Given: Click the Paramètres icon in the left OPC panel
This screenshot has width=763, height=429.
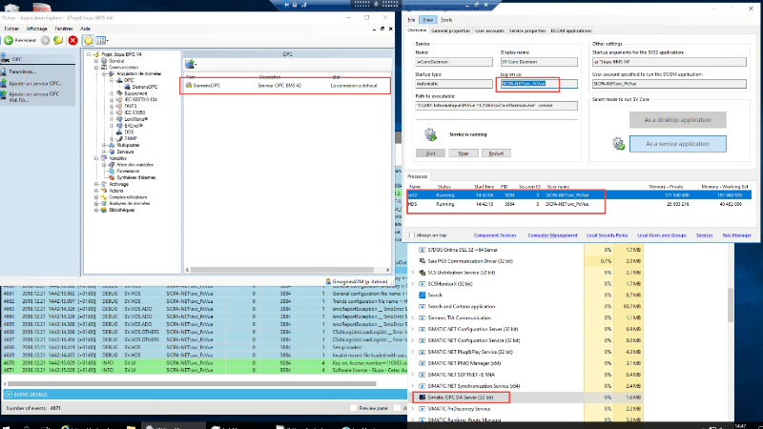Looking at the screenshot, I should tap(4, 71).
